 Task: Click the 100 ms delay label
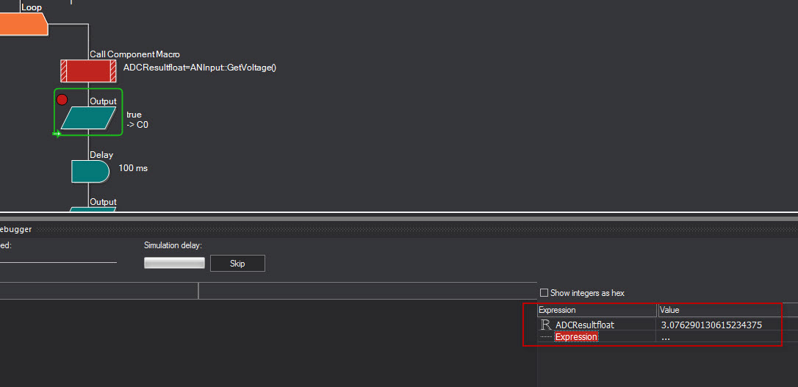(x=133, y=168)
